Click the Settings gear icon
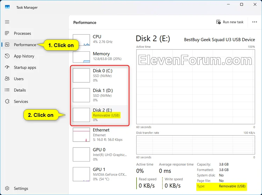 click(7, 188)
